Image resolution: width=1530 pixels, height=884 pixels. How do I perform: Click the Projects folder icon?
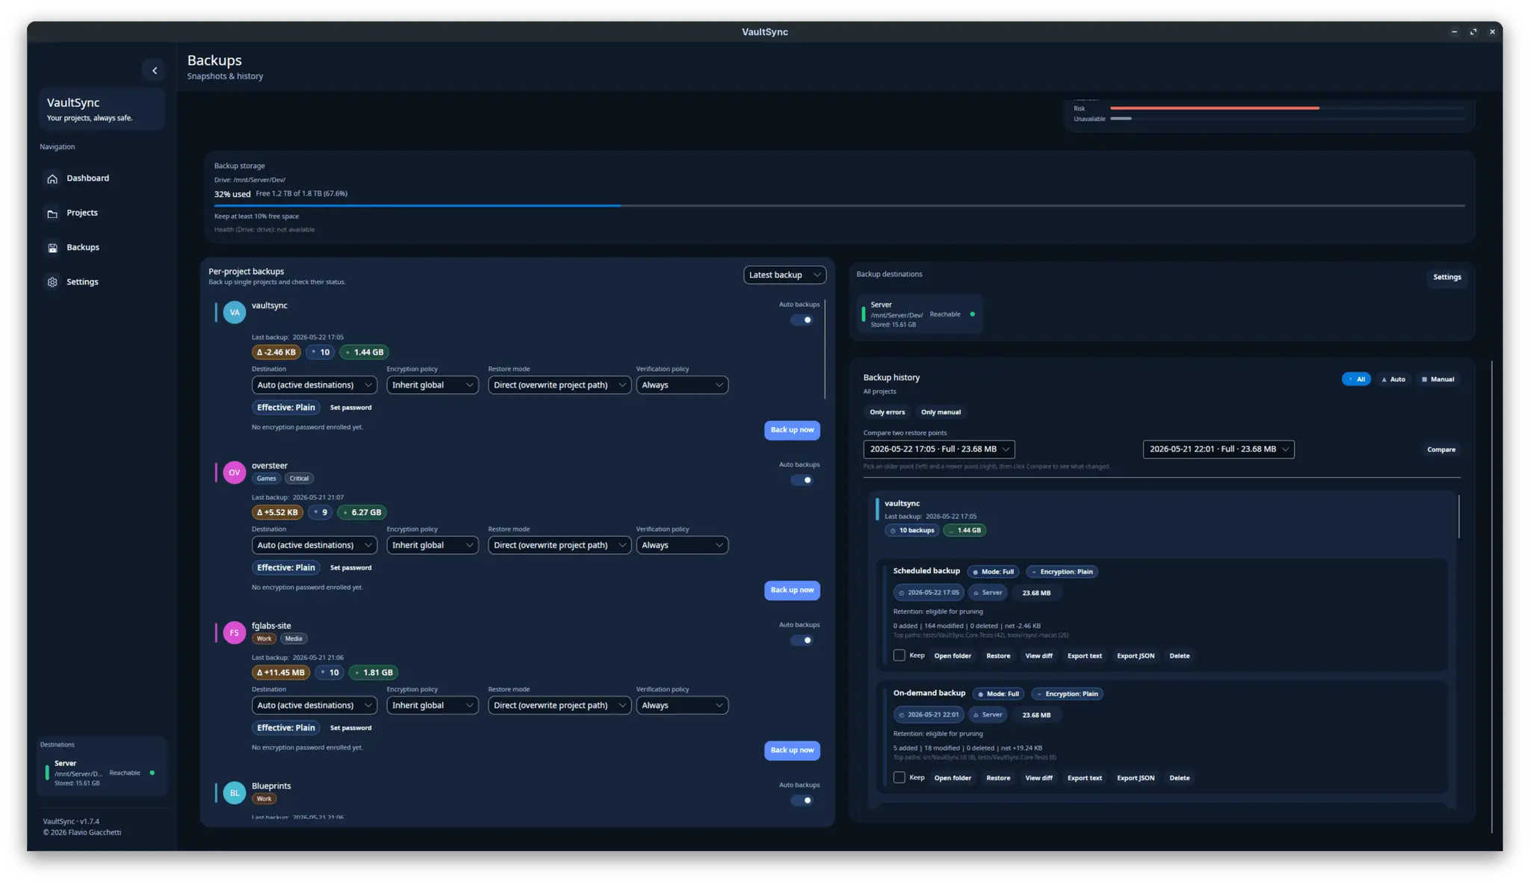52,214
